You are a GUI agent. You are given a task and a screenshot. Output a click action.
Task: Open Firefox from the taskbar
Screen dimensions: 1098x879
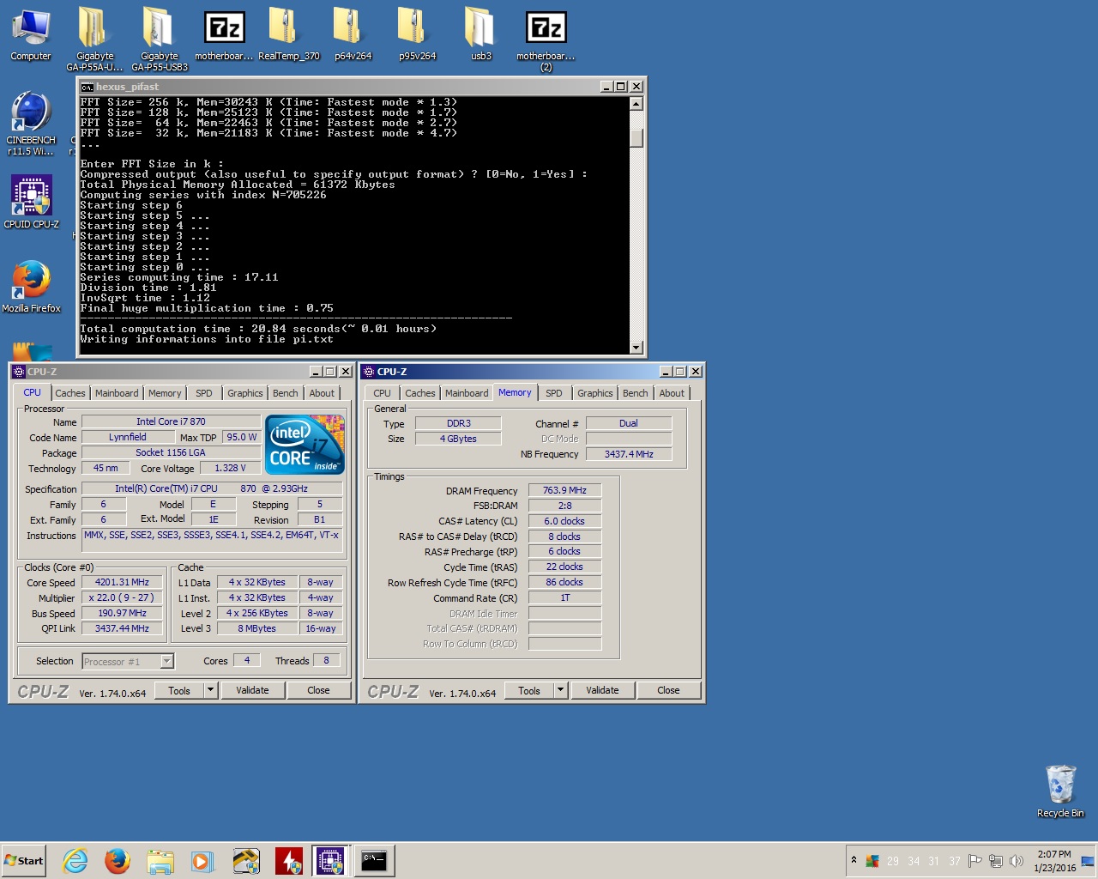(x=118, y=860)
